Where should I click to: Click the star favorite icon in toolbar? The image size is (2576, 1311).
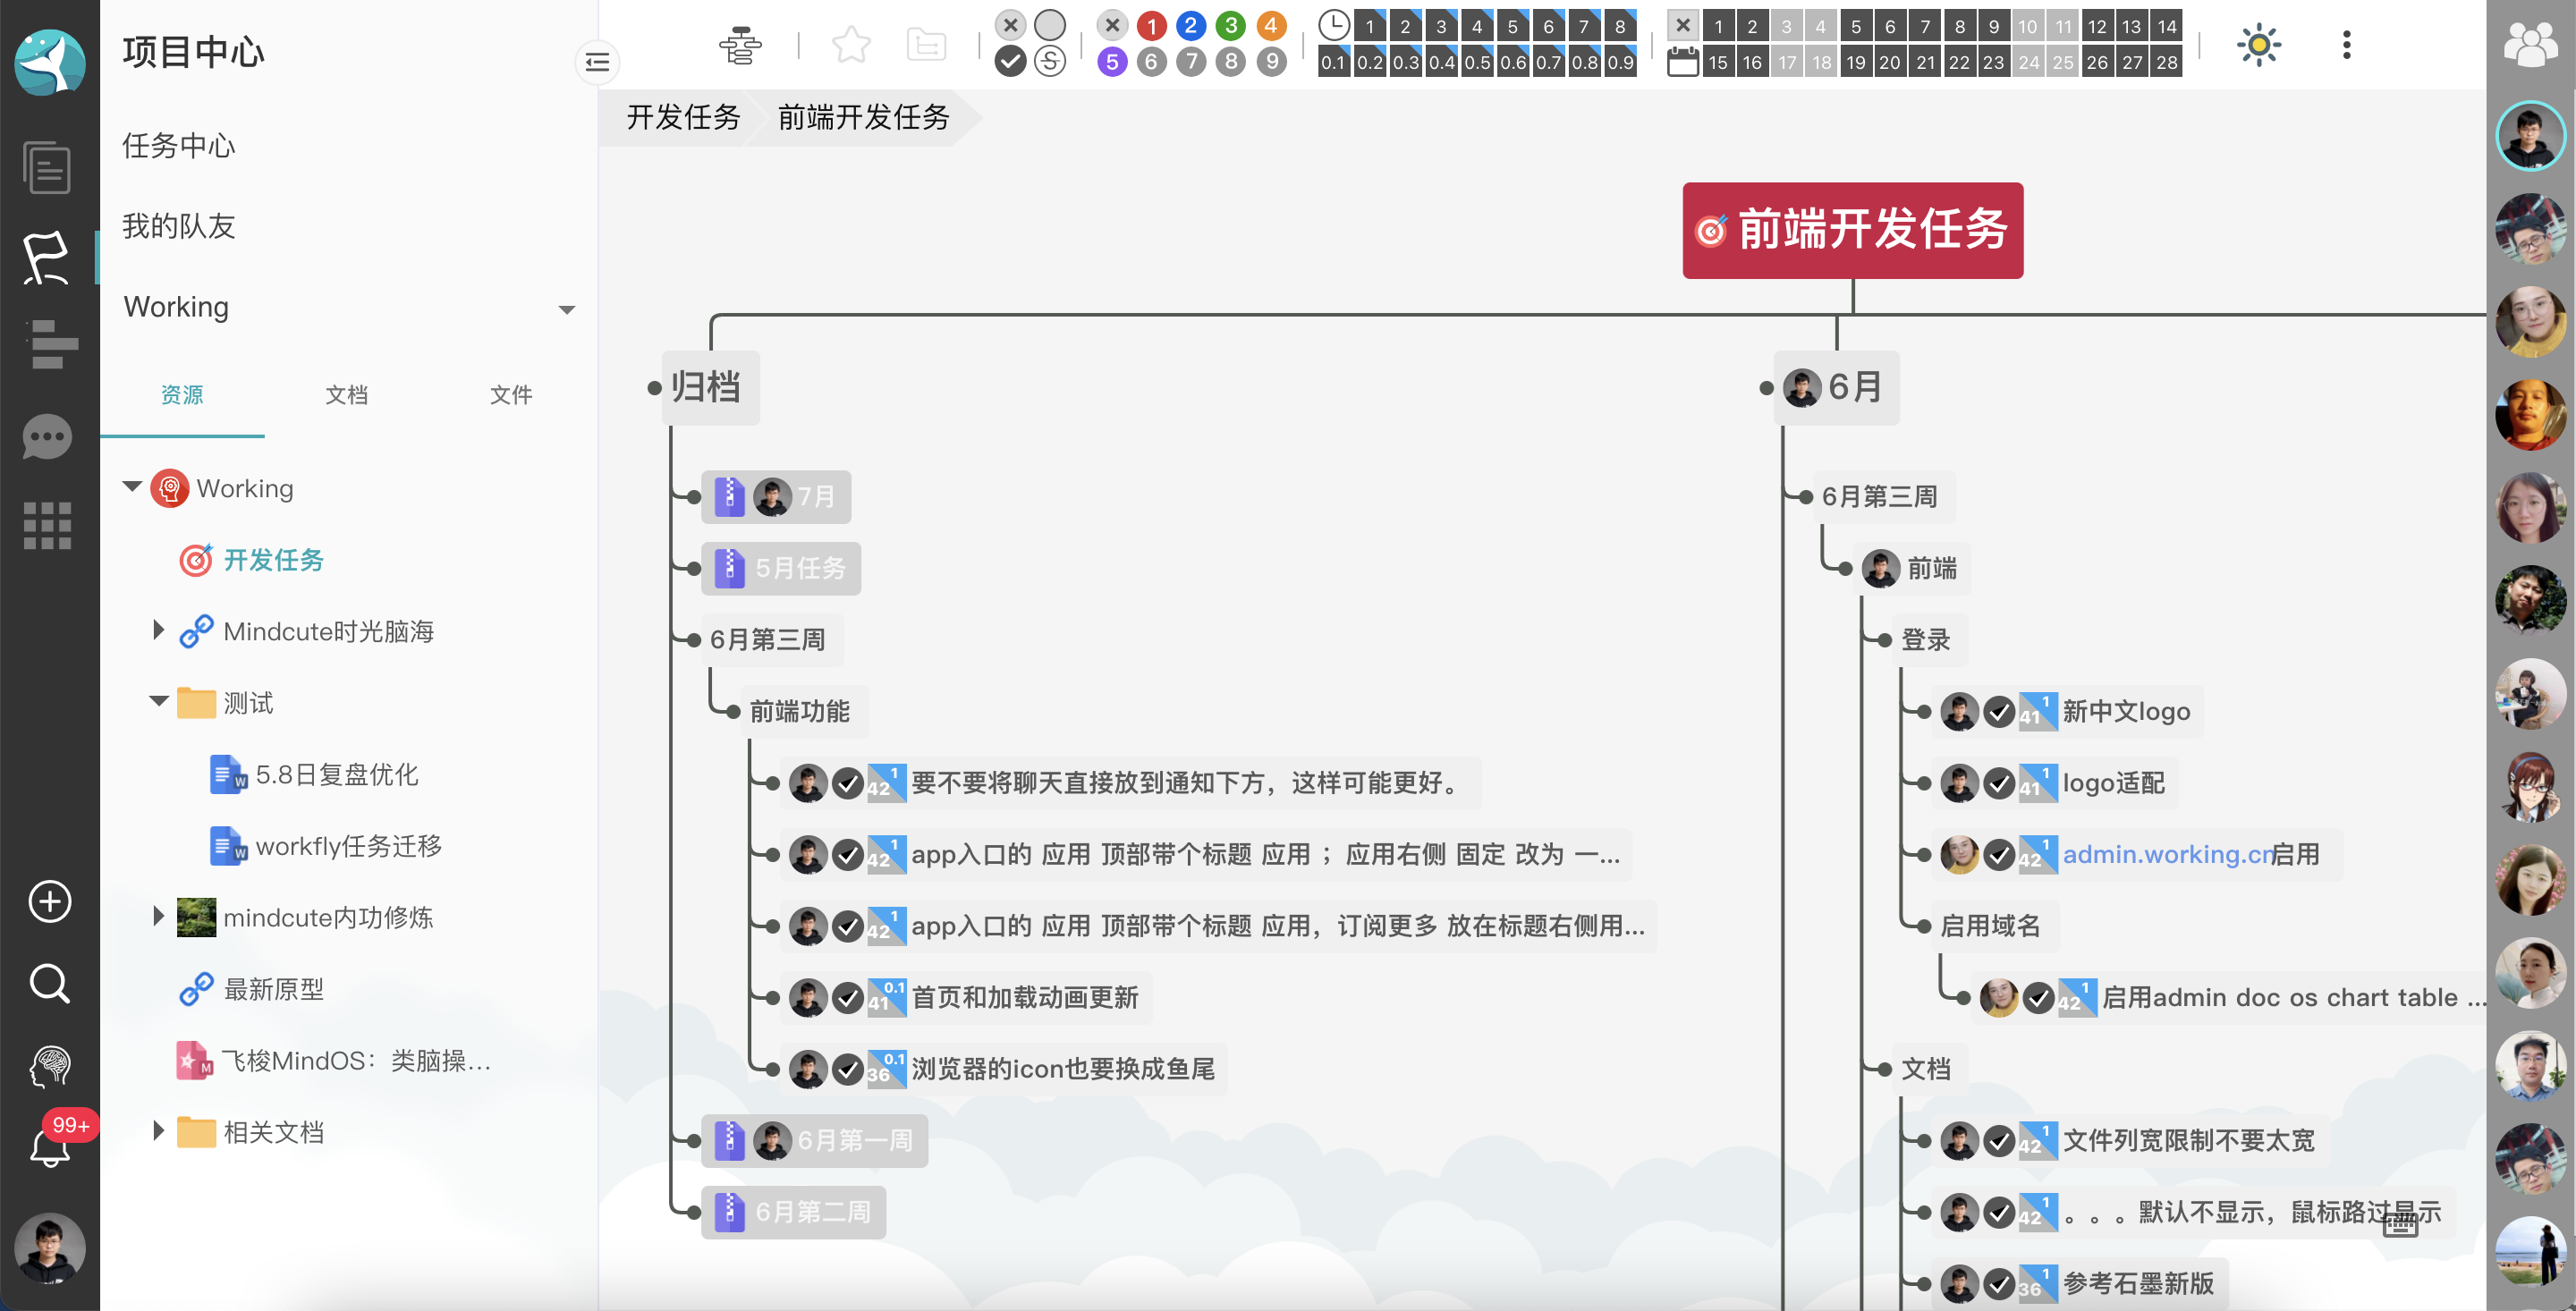tap(850, 45)
